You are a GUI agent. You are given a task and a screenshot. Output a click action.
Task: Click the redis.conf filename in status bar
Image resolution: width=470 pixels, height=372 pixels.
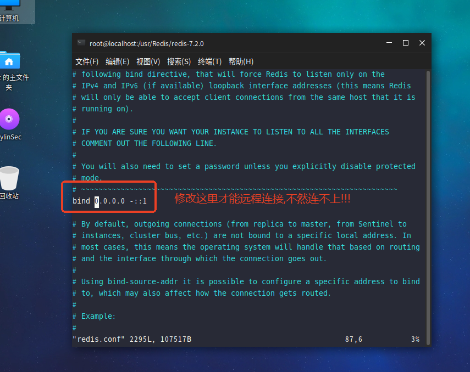pos(98,339)
